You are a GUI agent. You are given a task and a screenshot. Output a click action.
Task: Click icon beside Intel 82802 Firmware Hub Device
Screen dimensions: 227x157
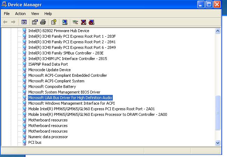click(x=24, y=30)
